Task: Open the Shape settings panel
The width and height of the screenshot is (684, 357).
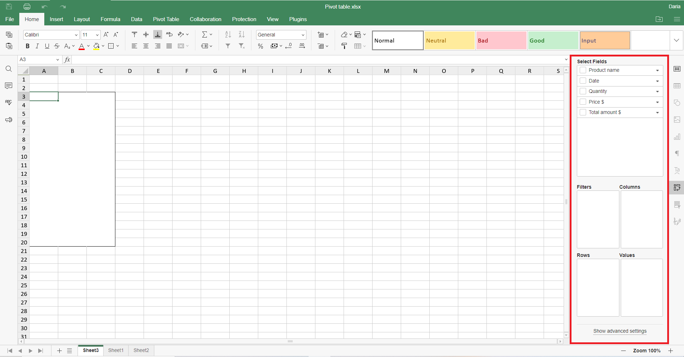Action: tap(677, 103)
